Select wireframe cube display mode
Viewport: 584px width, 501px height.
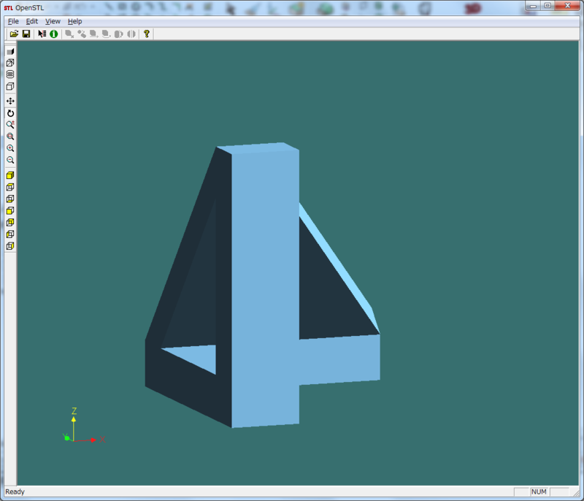pyautogui.click(x=10, y=63)
